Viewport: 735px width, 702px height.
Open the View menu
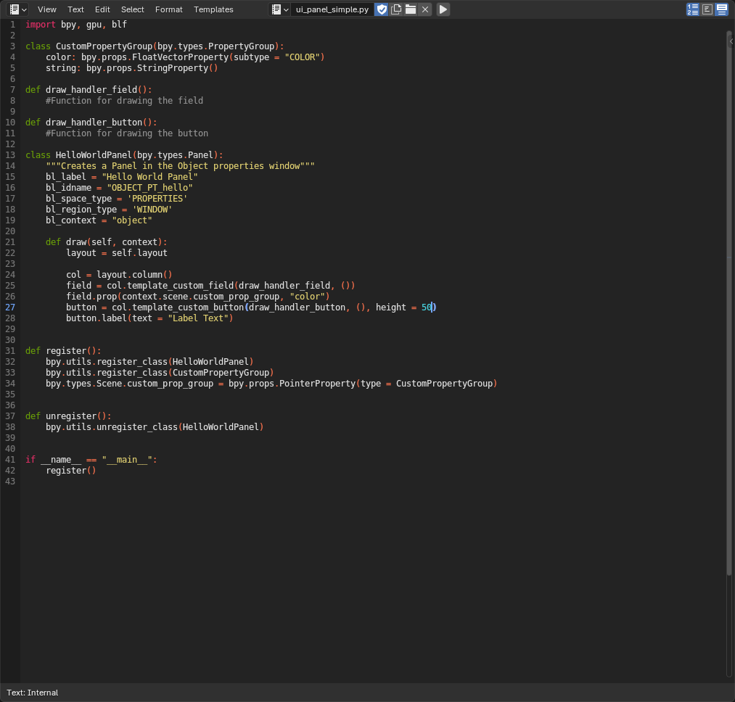coord(47,9)
